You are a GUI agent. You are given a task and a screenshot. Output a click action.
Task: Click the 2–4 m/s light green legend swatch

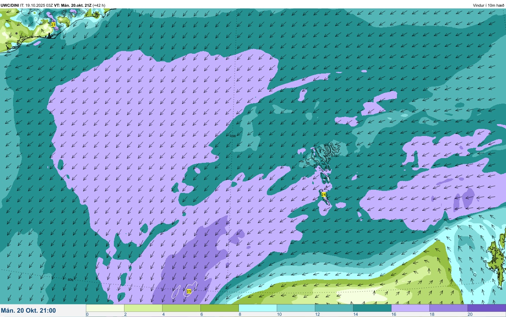pos(143,308)
